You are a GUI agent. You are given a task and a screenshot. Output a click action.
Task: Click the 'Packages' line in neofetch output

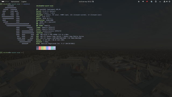(x=69, y=15)
